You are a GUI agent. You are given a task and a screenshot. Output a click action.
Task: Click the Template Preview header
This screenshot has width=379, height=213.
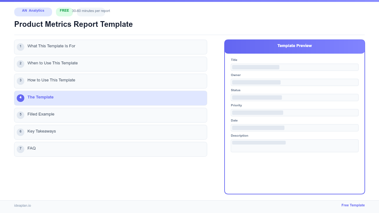click(x=295, y=46)
